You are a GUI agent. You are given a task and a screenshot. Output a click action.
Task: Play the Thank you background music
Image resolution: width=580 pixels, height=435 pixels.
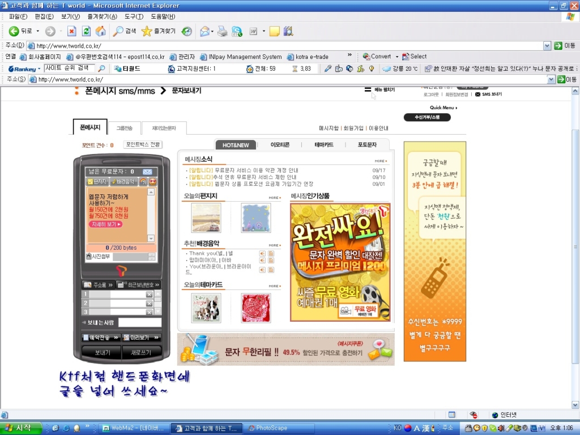tap(262, 253)
